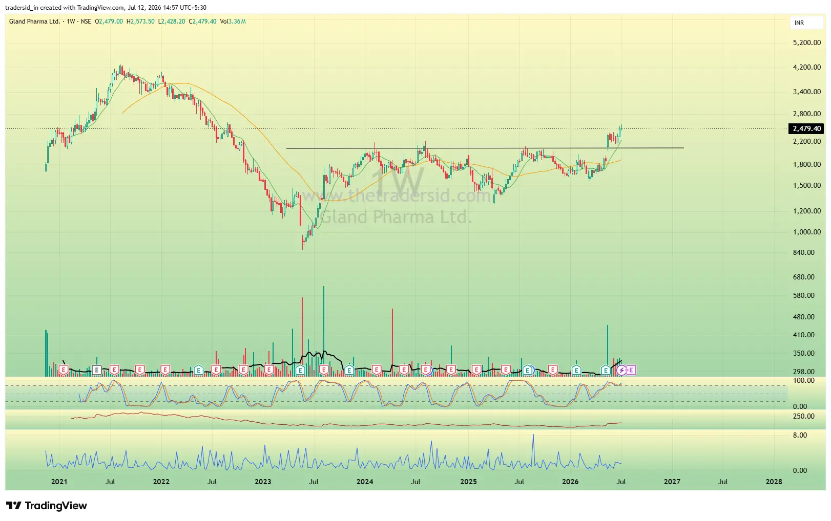The height and width of the screenshot is (521, 831).
Task: Click the current price tag 2,479.40
Action: (x=806, y=128)
